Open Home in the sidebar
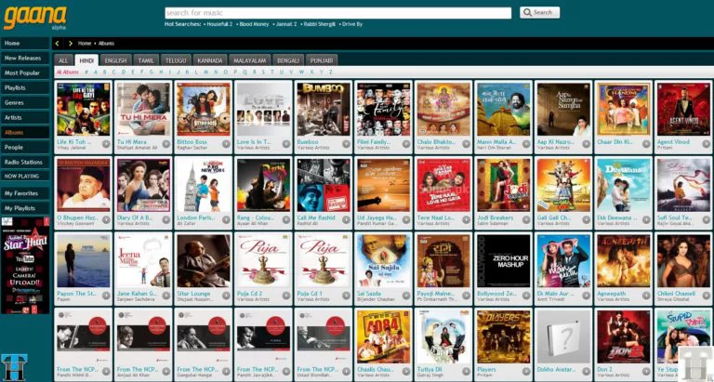The width and height of the screenshot is (714, 382). tap(25, 44)
